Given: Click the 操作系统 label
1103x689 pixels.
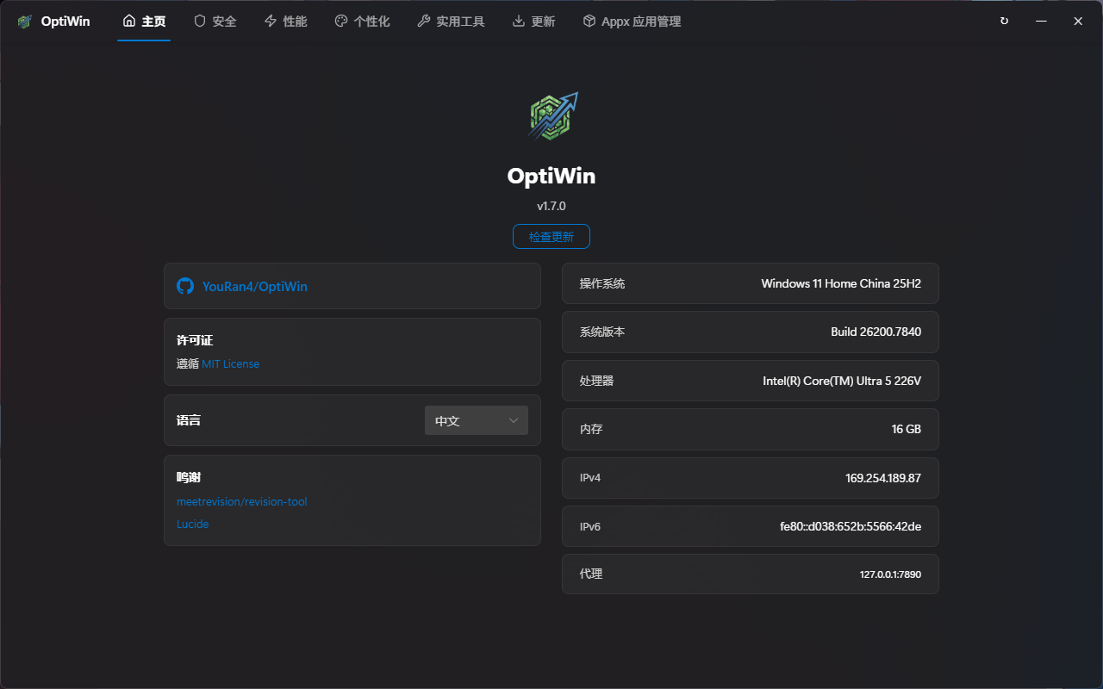Looking at the screenshot, I should tap(602, 283).
